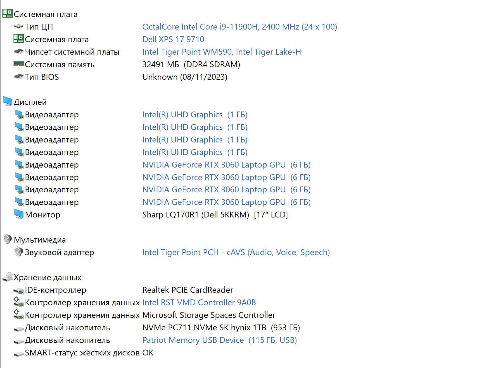Click the speaker icon beside the Мультимедиа header
The image size is (484, 368).
tap(7, 239)
